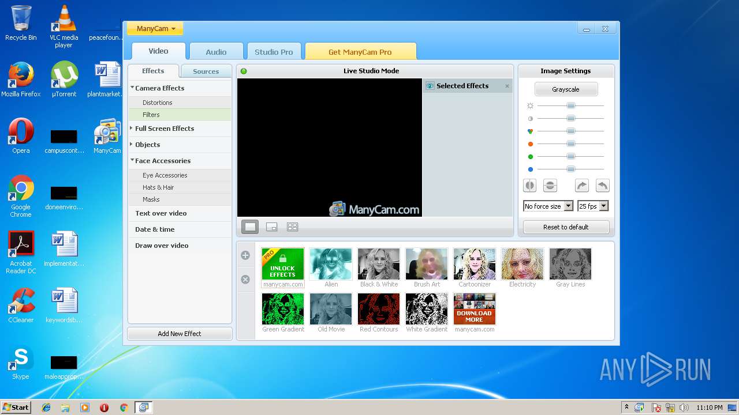Select picture-in-picture layout icon
The image size is (739, 415).
pyautogui.click(x=271, y=227)
